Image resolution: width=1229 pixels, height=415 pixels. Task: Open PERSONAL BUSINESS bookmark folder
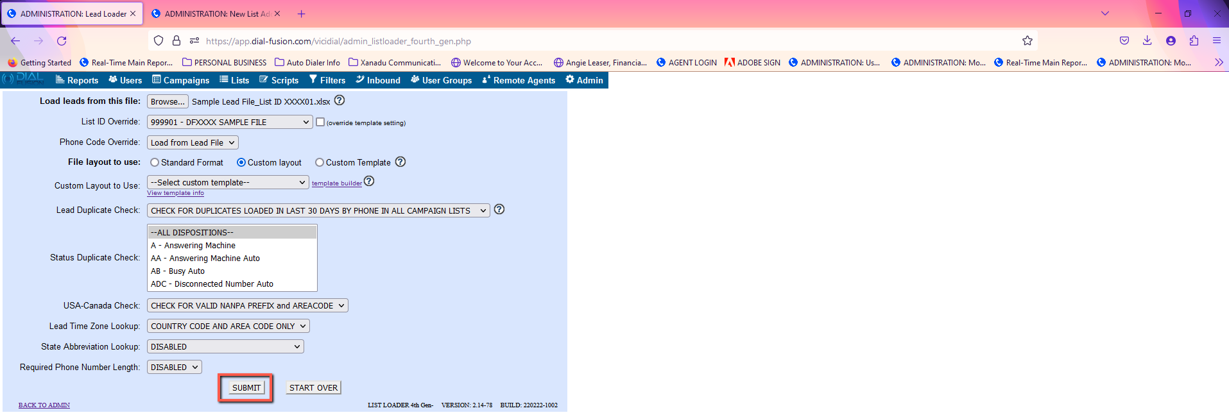pos(225,62)
